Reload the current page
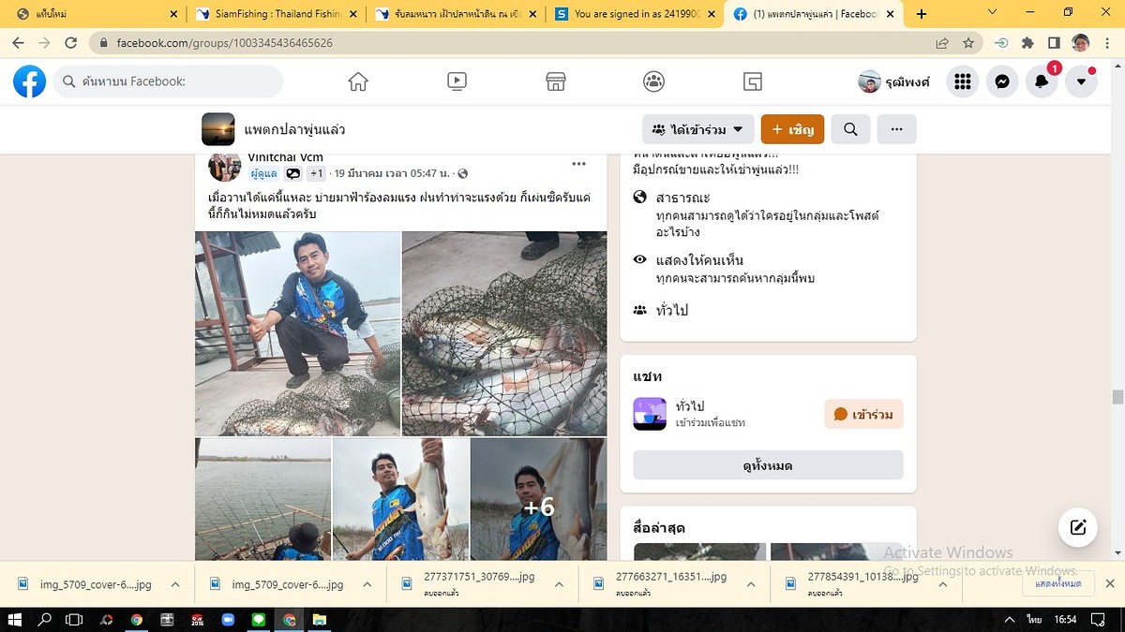 [70, 43]
